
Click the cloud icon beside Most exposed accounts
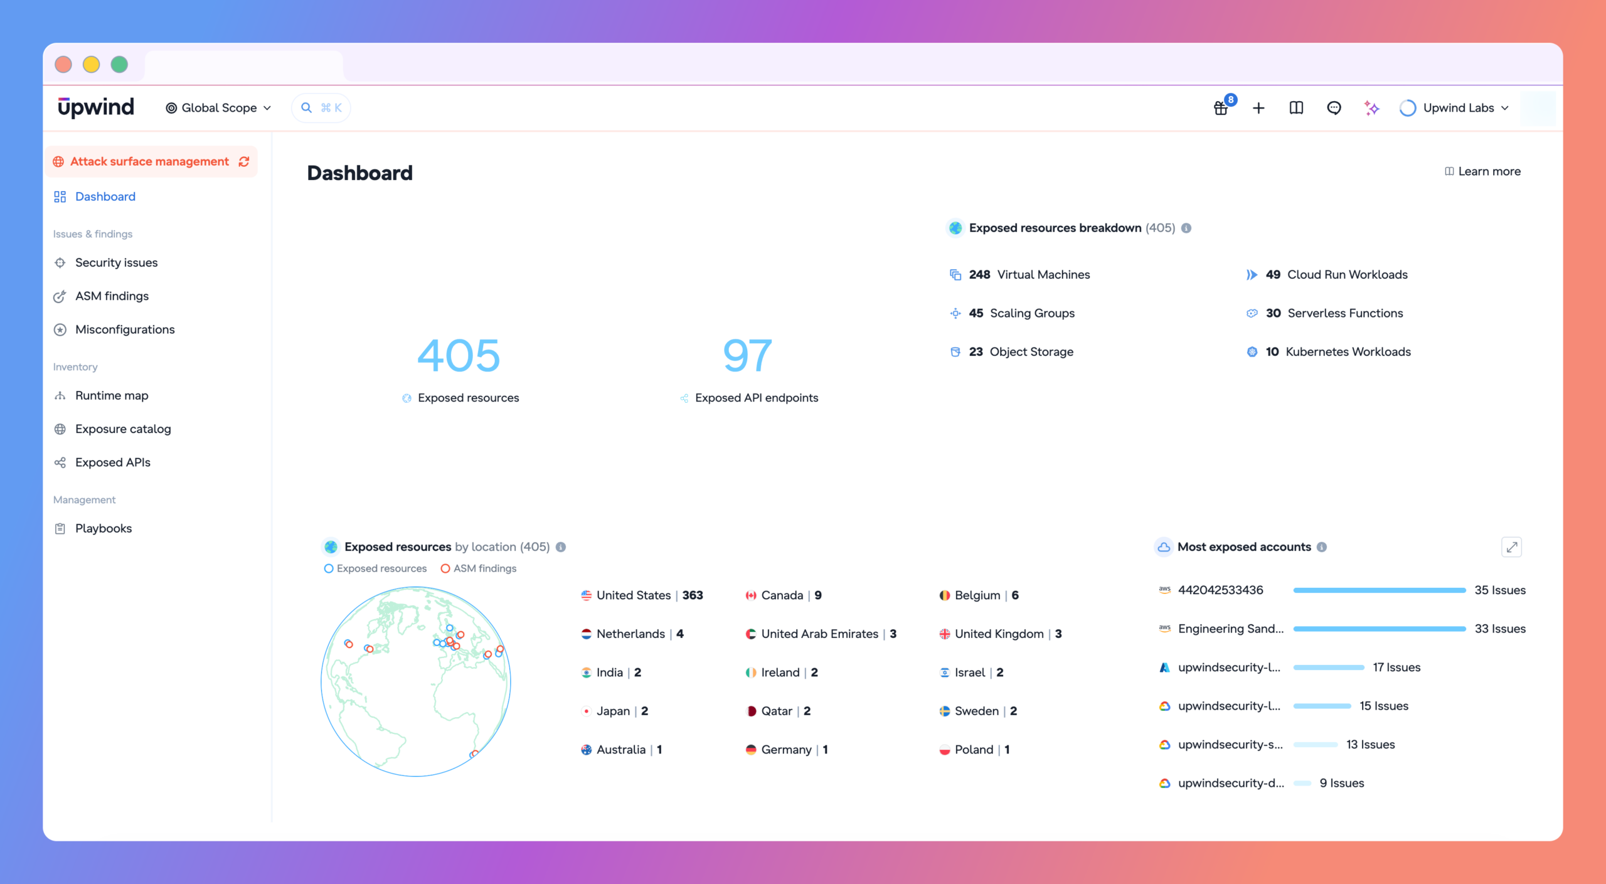(x=1164, y=547)
